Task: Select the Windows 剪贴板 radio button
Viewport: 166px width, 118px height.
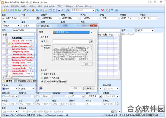Action: tap(42, 46)
